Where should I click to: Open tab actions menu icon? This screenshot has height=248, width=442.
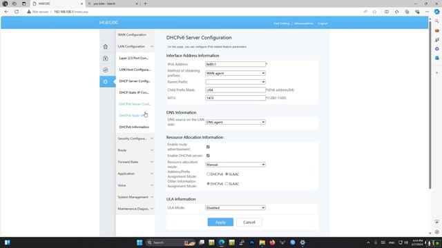[x=24, y=3]
